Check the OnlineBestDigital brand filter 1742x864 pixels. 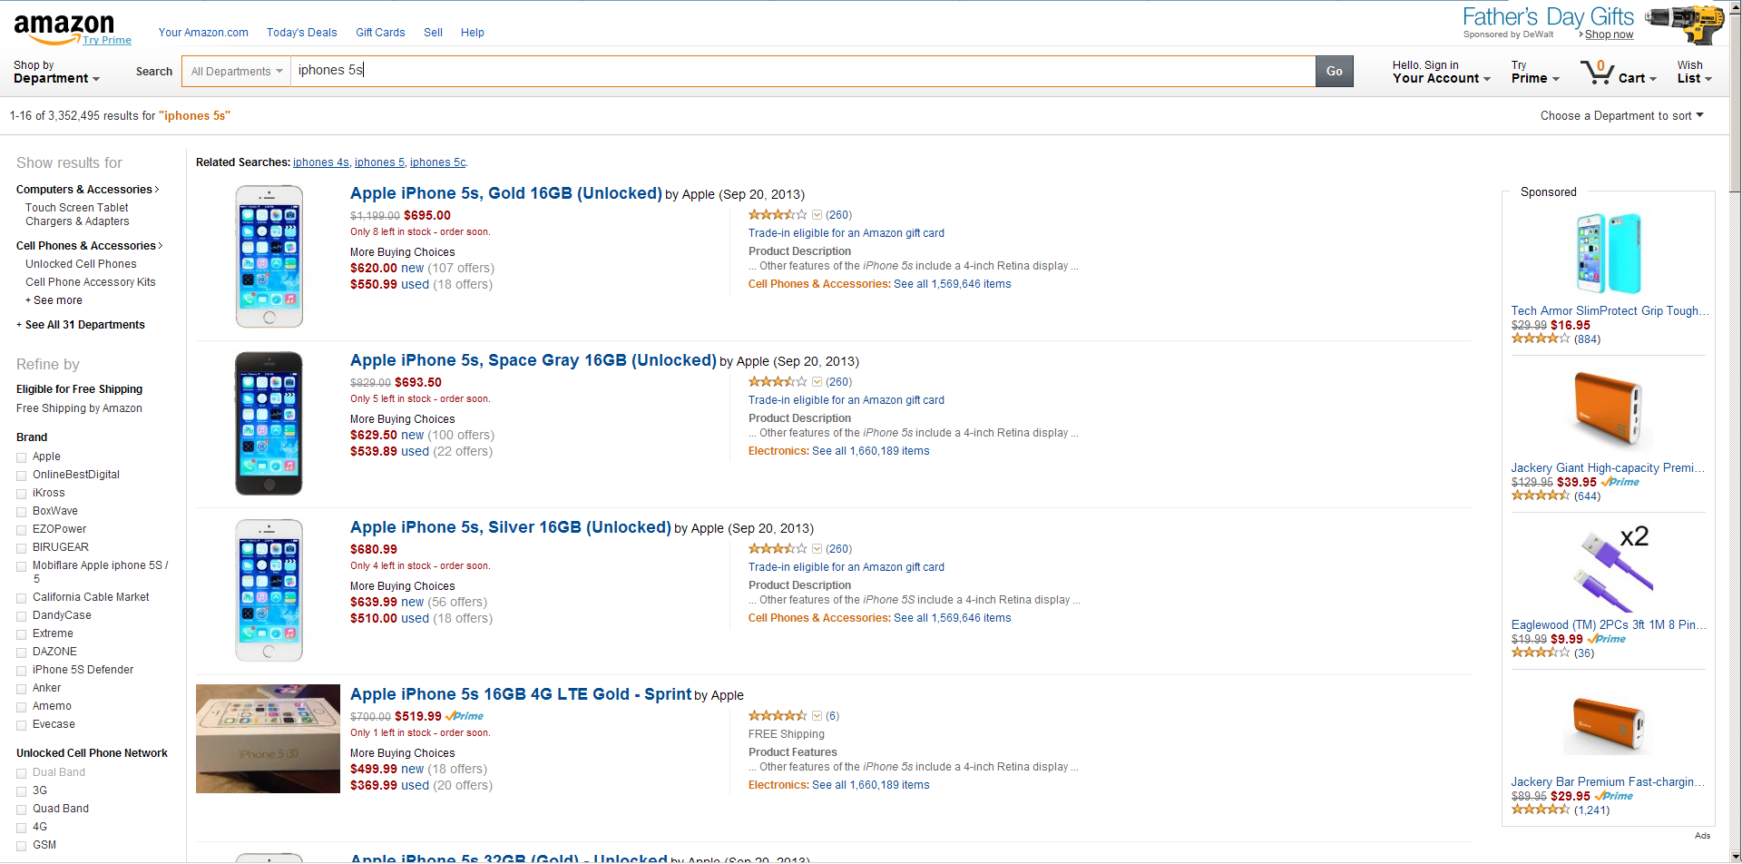pos(22,476)
